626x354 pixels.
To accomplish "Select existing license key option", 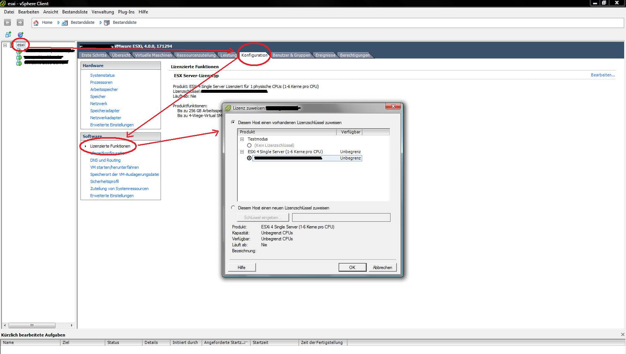I will (x=233, y=122).
